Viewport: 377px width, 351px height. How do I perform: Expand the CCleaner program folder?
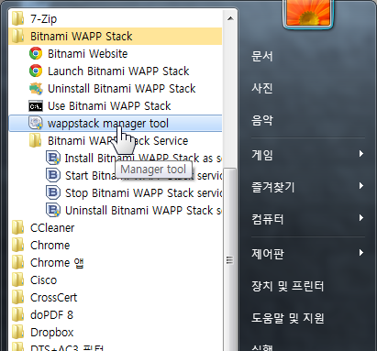(116, 228)
